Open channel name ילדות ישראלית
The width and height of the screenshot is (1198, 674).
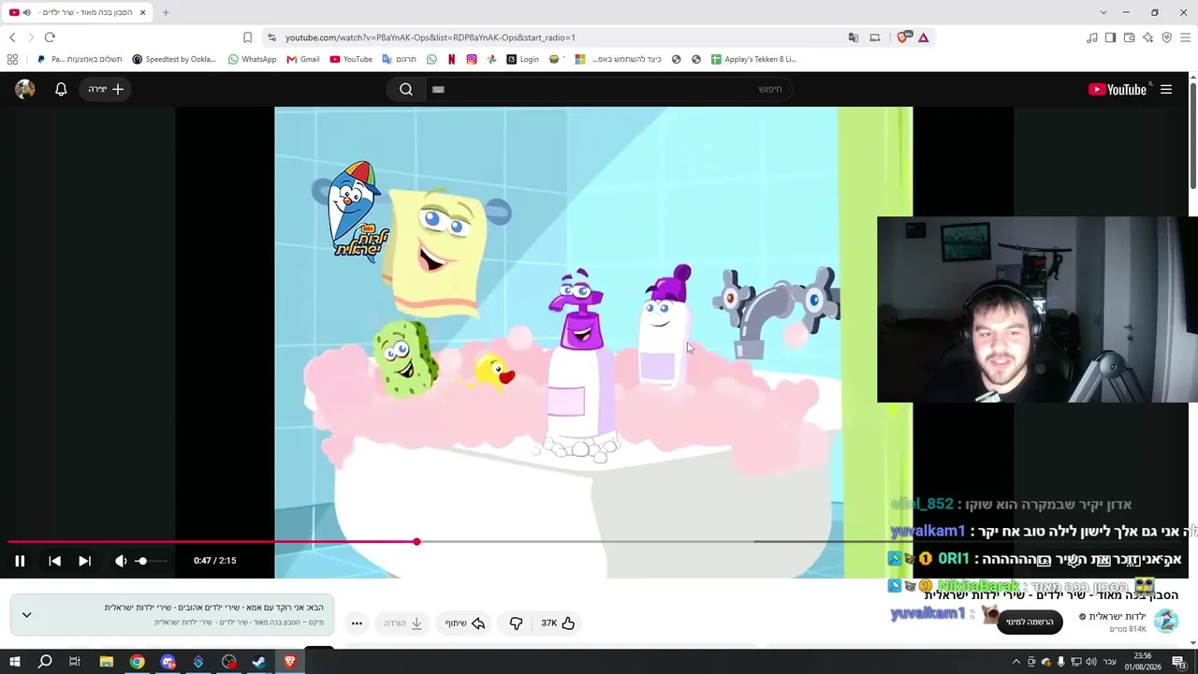(1118, 616)
